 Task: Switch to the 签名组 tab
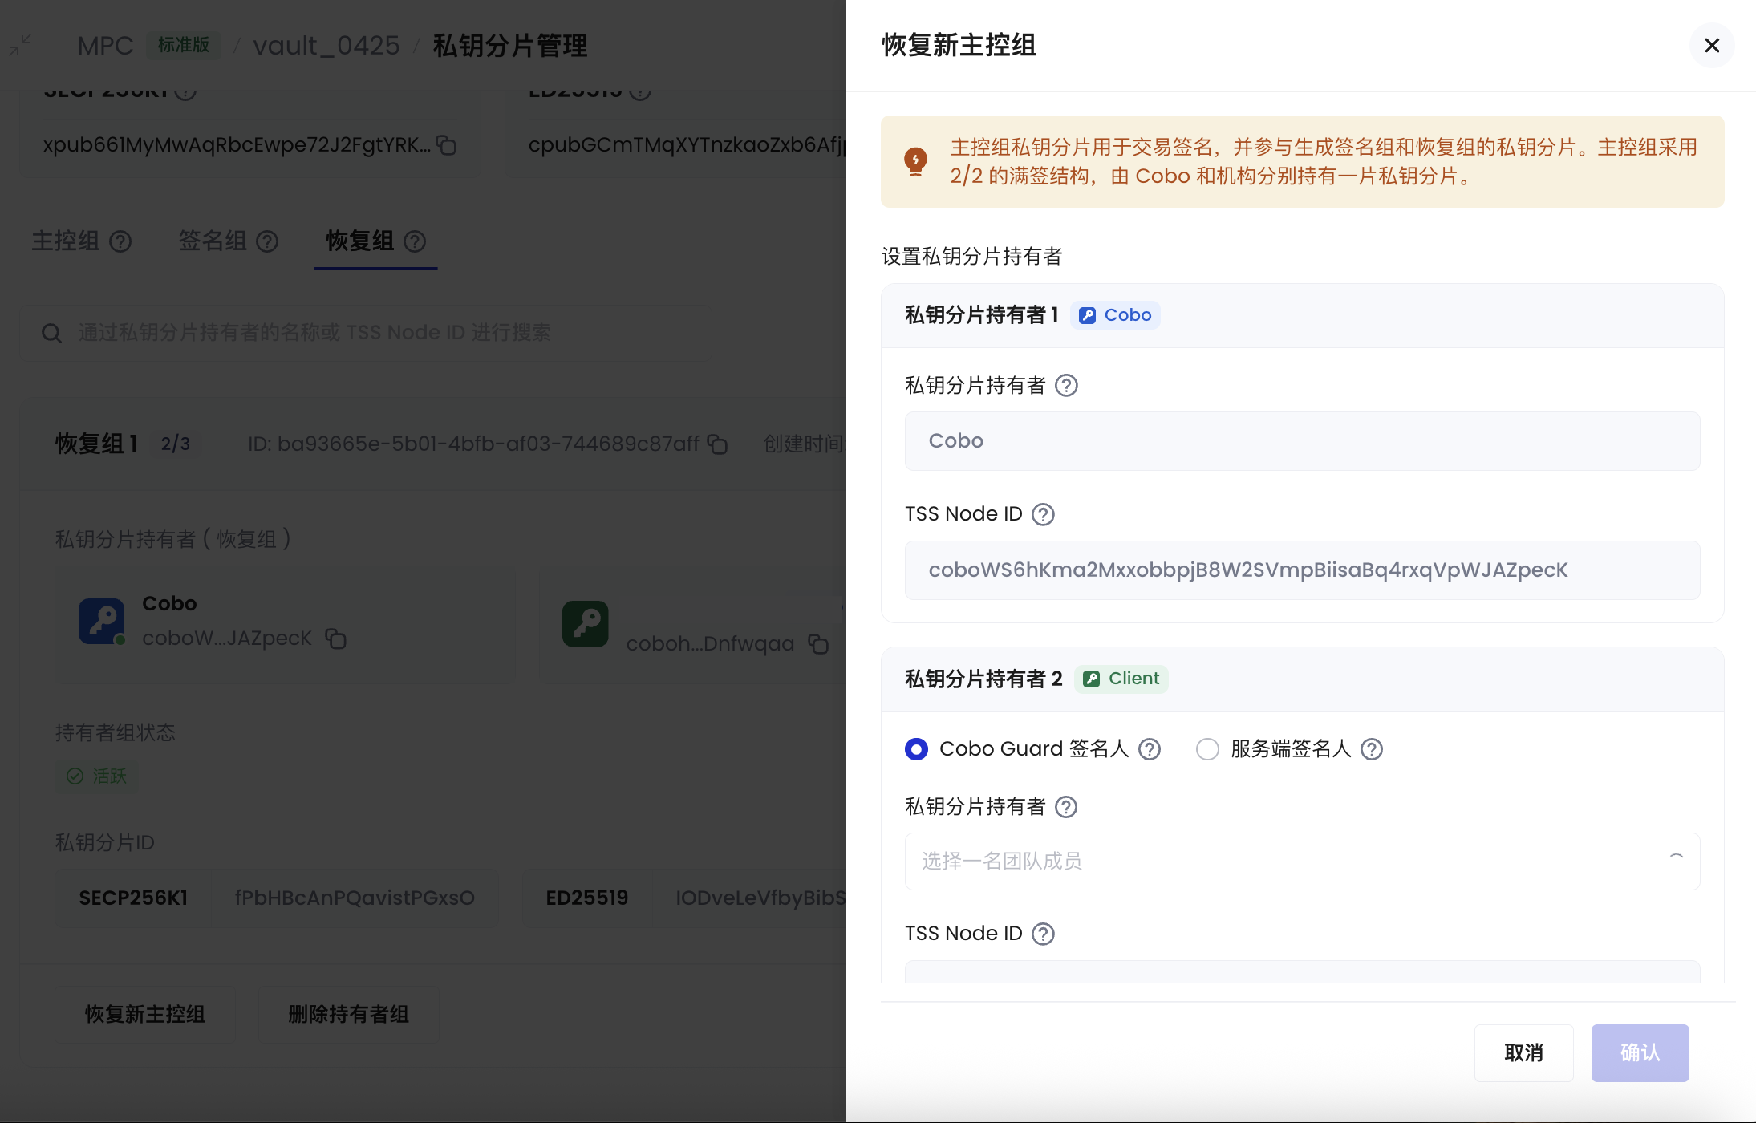213,241
